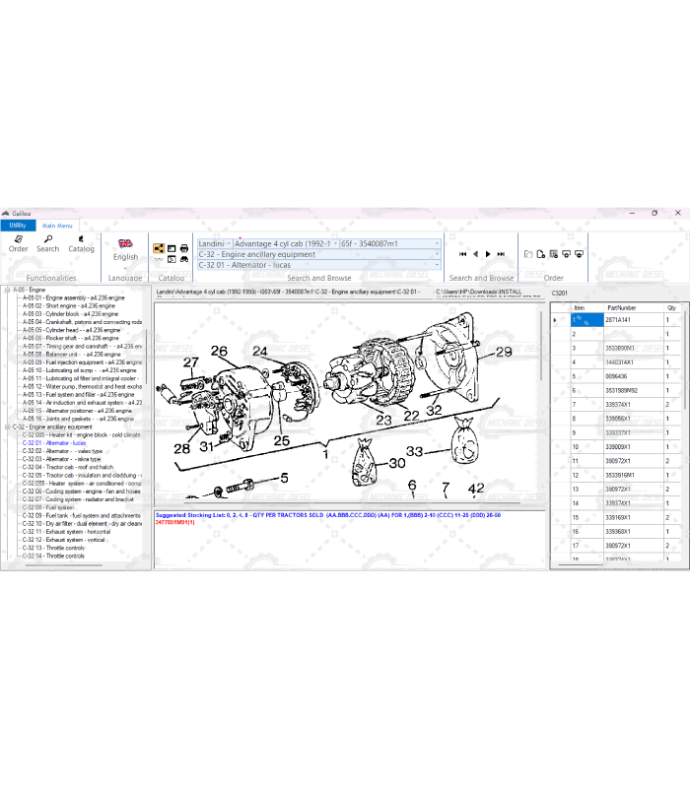This screenshot has height=788, width=690.
Task: Click the print icon in Catalog group
Action: point(184,248)
